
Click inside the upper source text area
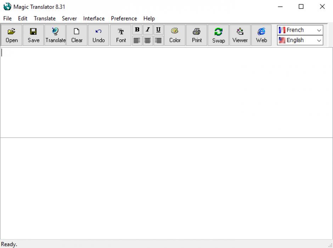click(166, 92)
